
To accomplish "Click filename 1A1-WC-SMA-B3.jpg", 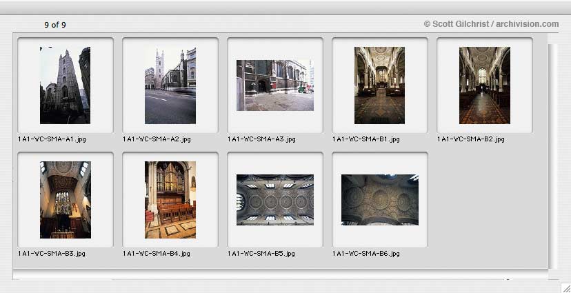I will coord(52,254).
